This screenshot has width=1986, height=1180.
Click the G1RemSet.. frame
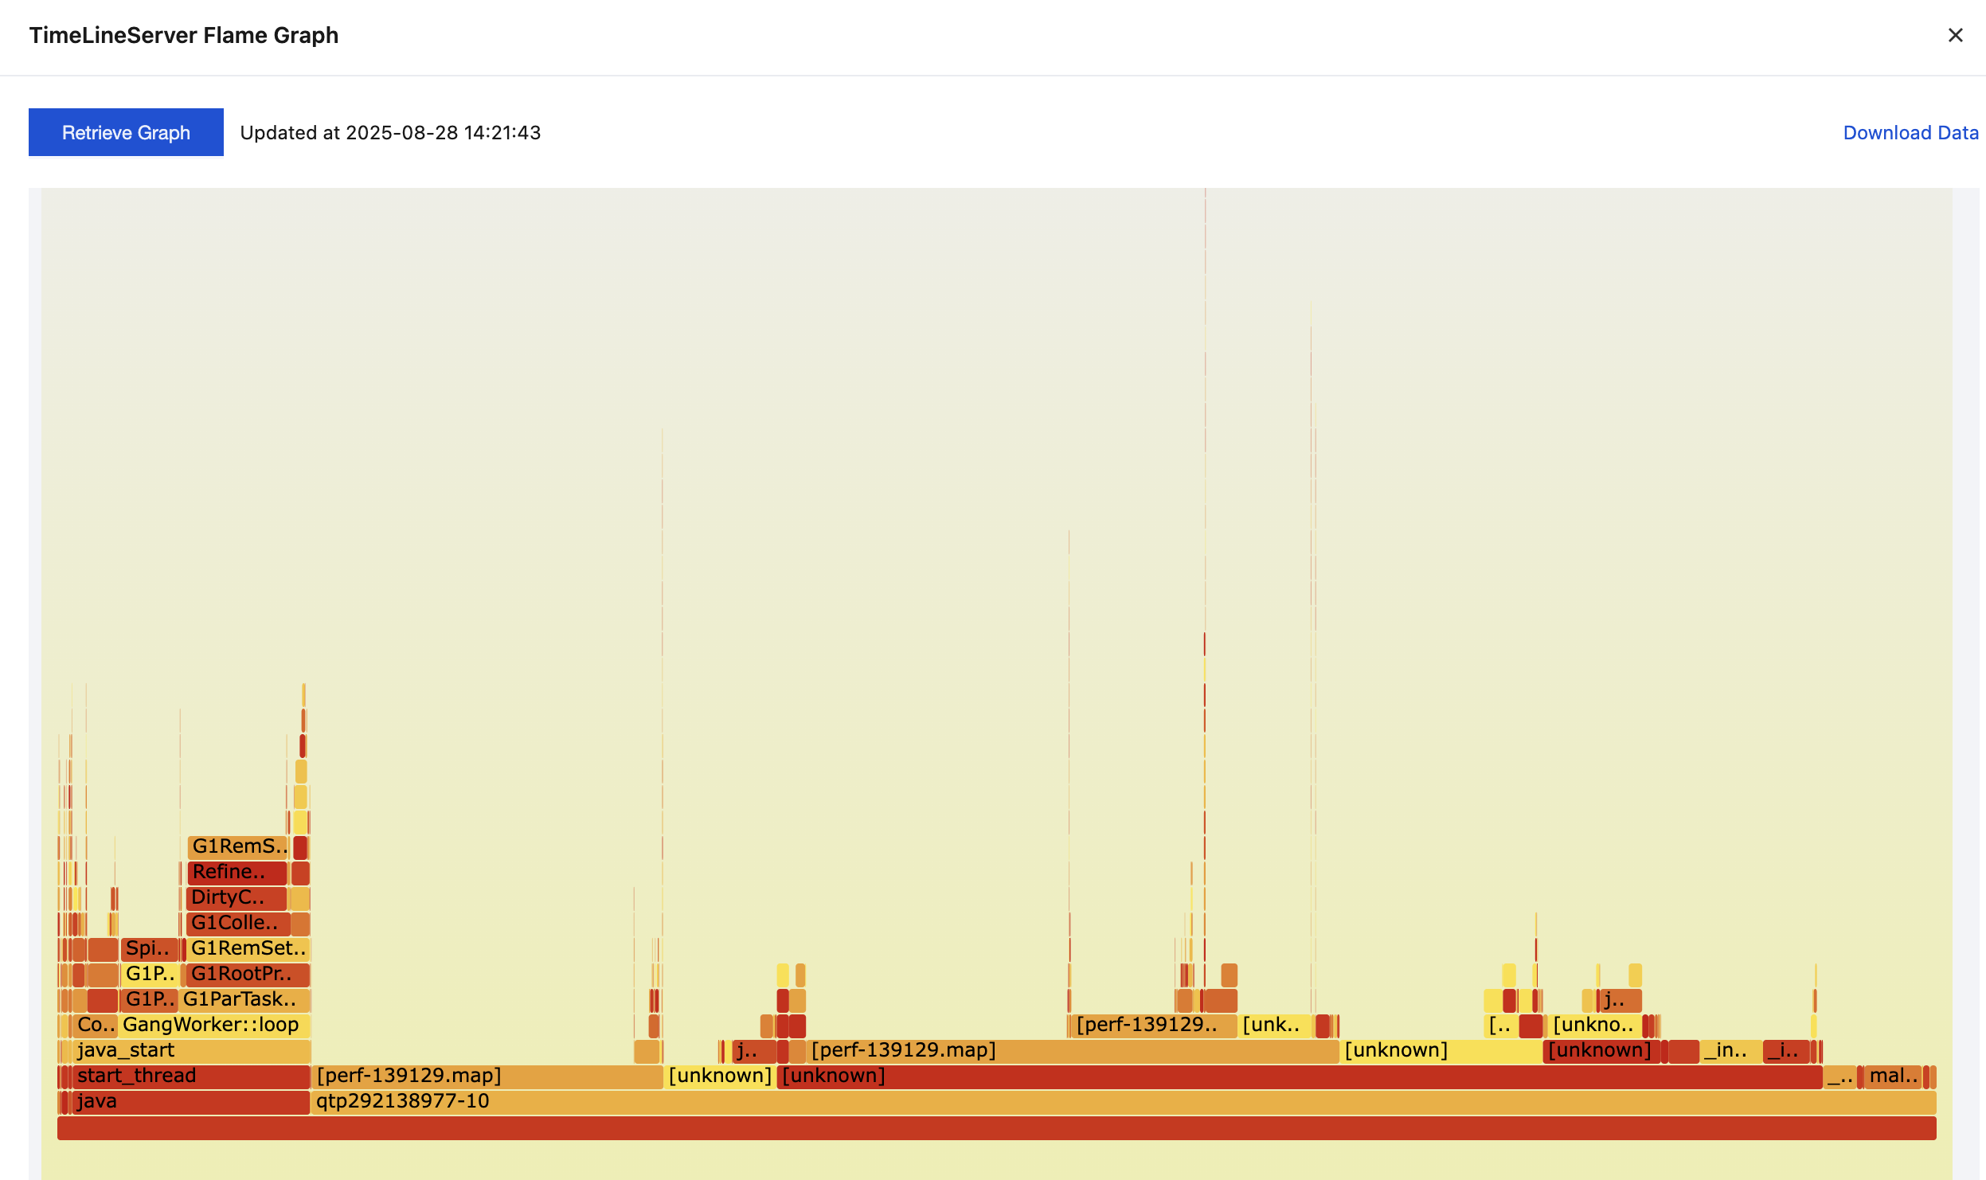pyautogui.click(x=247, y=949)
